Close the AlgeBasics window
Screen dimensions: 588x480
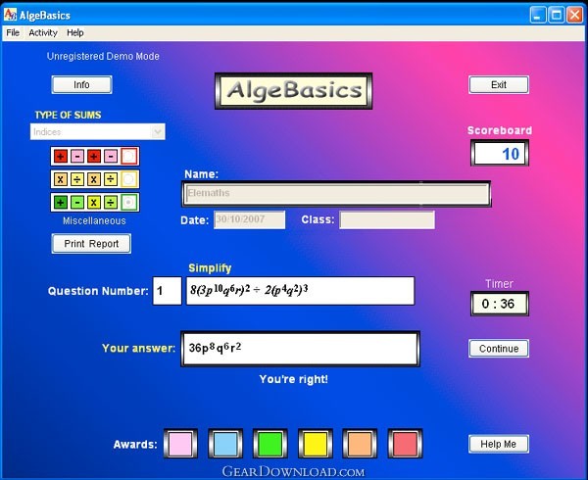pyautogui.click(x=575, y=15)
